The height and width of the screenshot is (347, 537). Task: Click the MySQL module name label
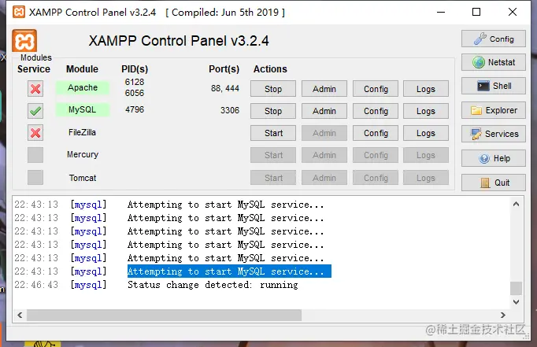pos(83,110)
